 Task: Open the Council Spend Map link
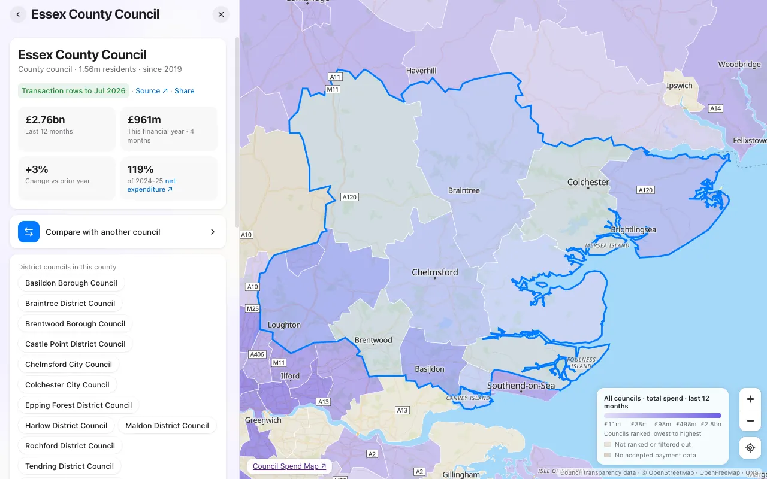coord(289,466)
